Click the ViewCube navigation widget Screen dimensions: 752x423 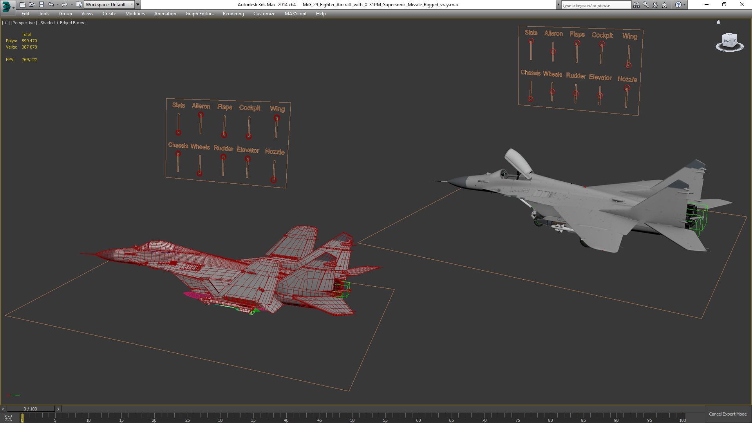[729, 42]
